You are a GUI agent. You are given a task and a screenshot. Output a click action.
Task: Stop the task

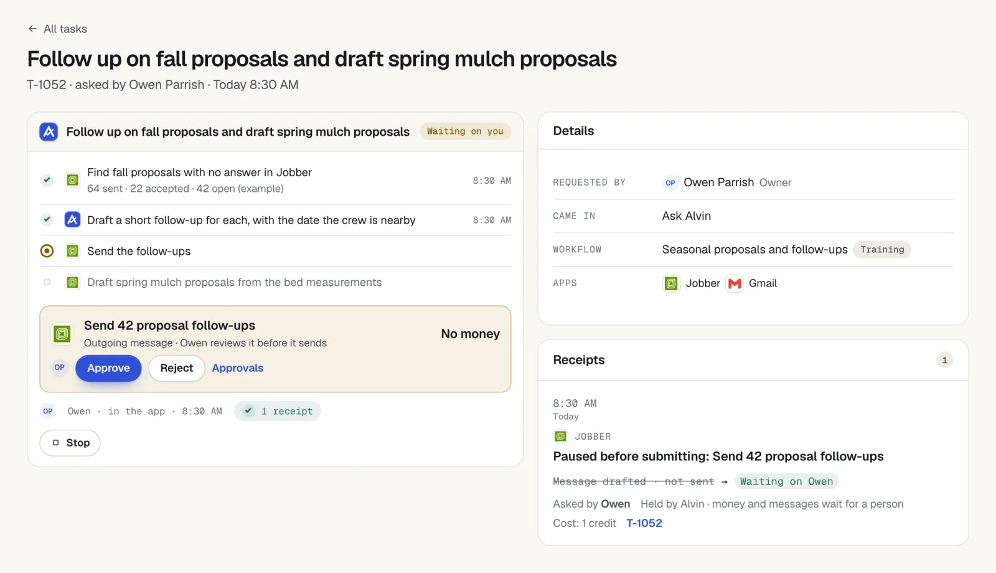[x=70, y=443]
